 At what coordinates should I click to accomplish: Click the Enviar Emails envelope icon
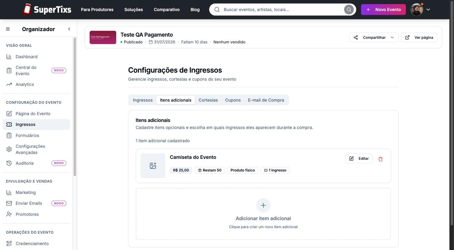click(x=9, y=203)
